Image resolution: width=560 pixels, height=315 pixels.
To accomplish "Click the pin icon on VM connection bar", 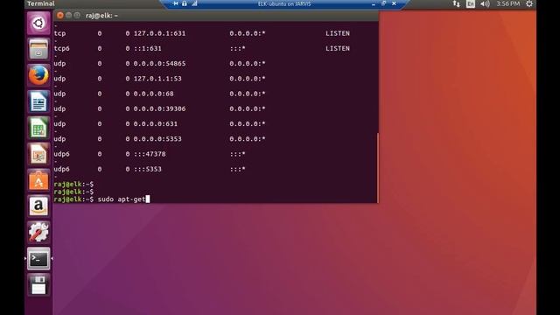I will [x=175, y=3].
